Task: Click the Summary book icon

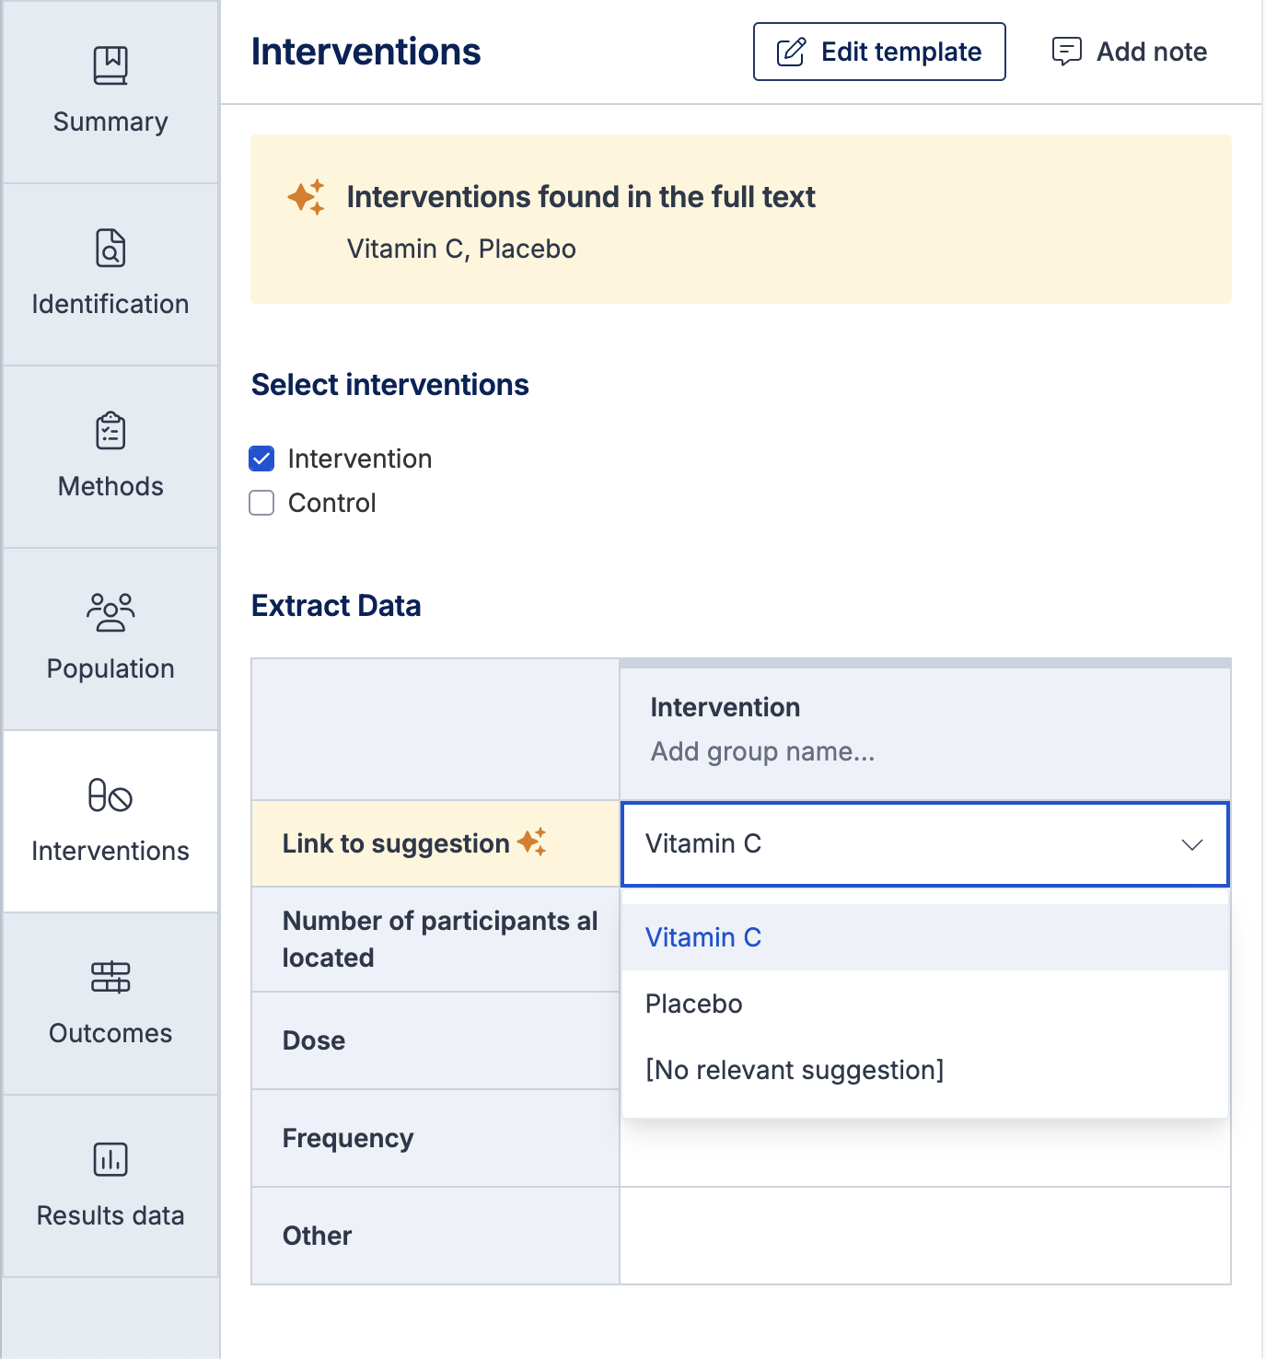Action: pyautogui.click(x=110, y=66)
